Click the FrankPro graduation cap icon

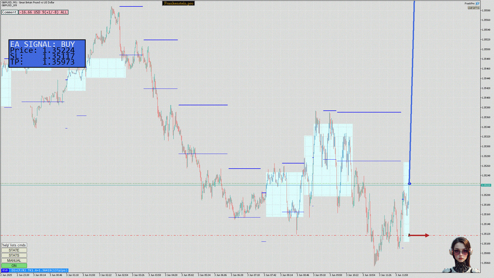point(478,4)
